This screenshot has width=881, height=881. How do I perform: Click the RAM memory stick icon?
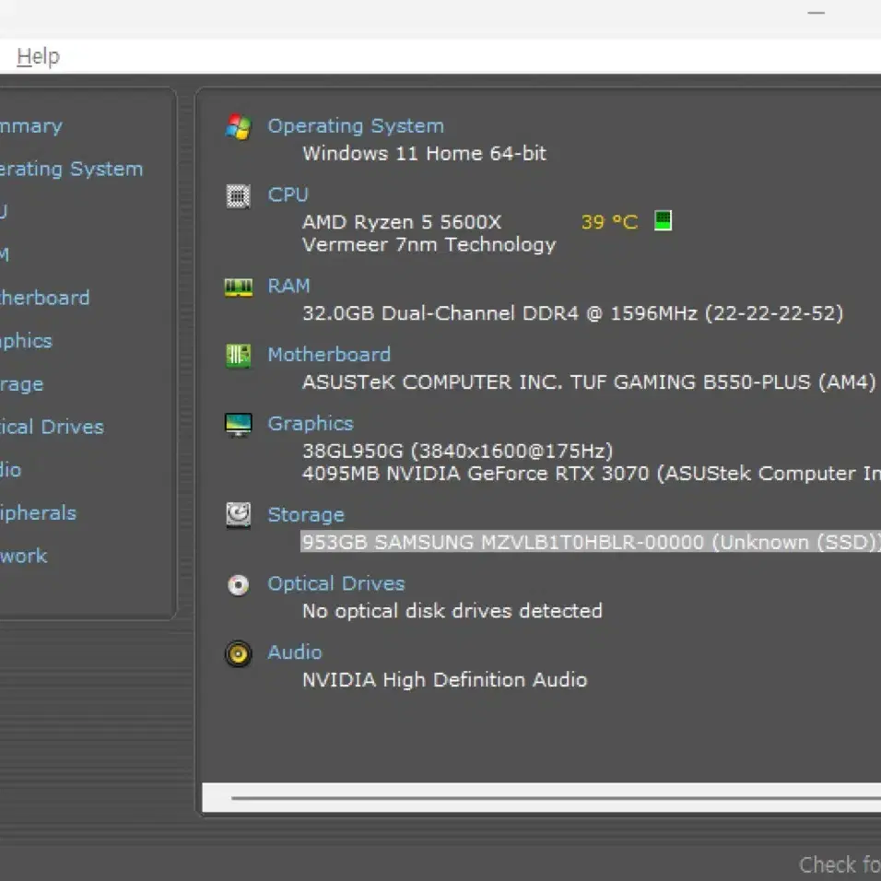click(239, 288)
